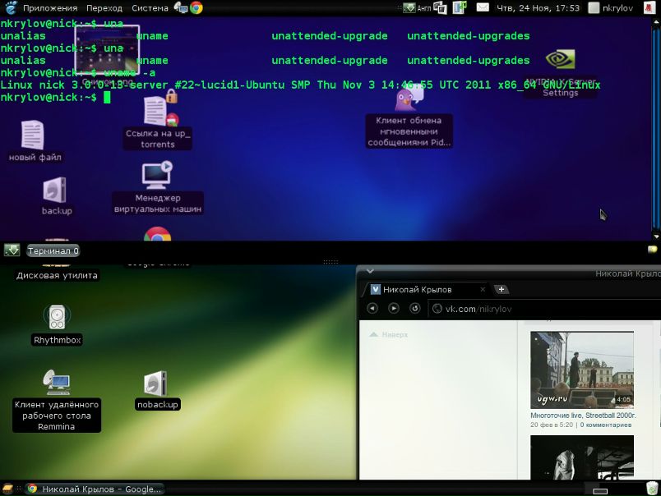Image resolution: width=661 pixels, height=496 pixels.
Task: Go back using browser back arrow
Action: (372, 308)
